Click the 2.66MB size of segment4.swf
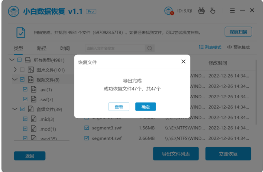Image resolution: width=263 pixels, height=172 pixels. 147,138
